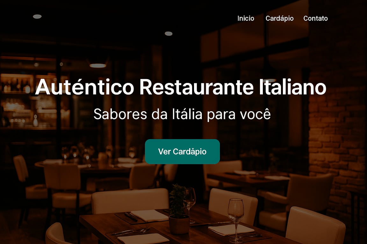
Task: Go to the Cardápio menu item
Action: [x=279, y=18]
